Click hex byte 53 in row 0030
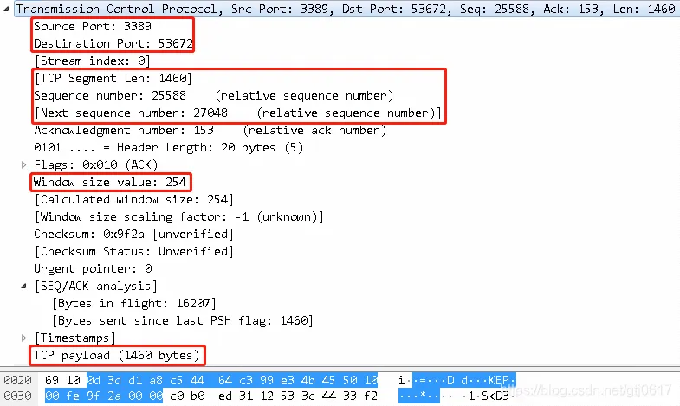This screenshot has width=680, height=406. [288, 396]
